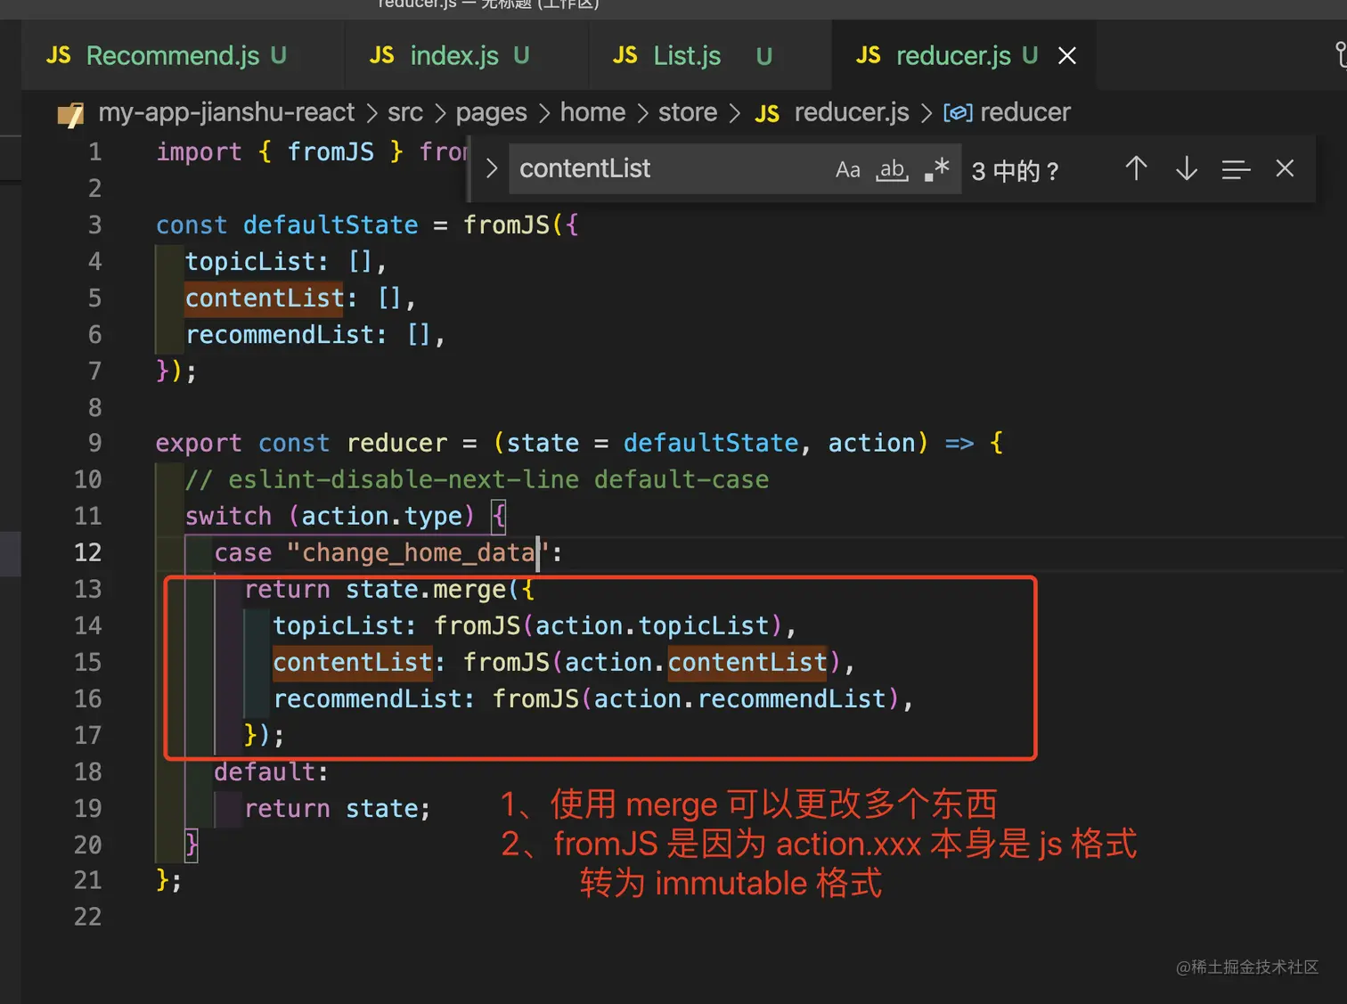Viewport: 1347px width, 1004px height.
Task: Click the contentList search input field
Action: pos(668,168)
